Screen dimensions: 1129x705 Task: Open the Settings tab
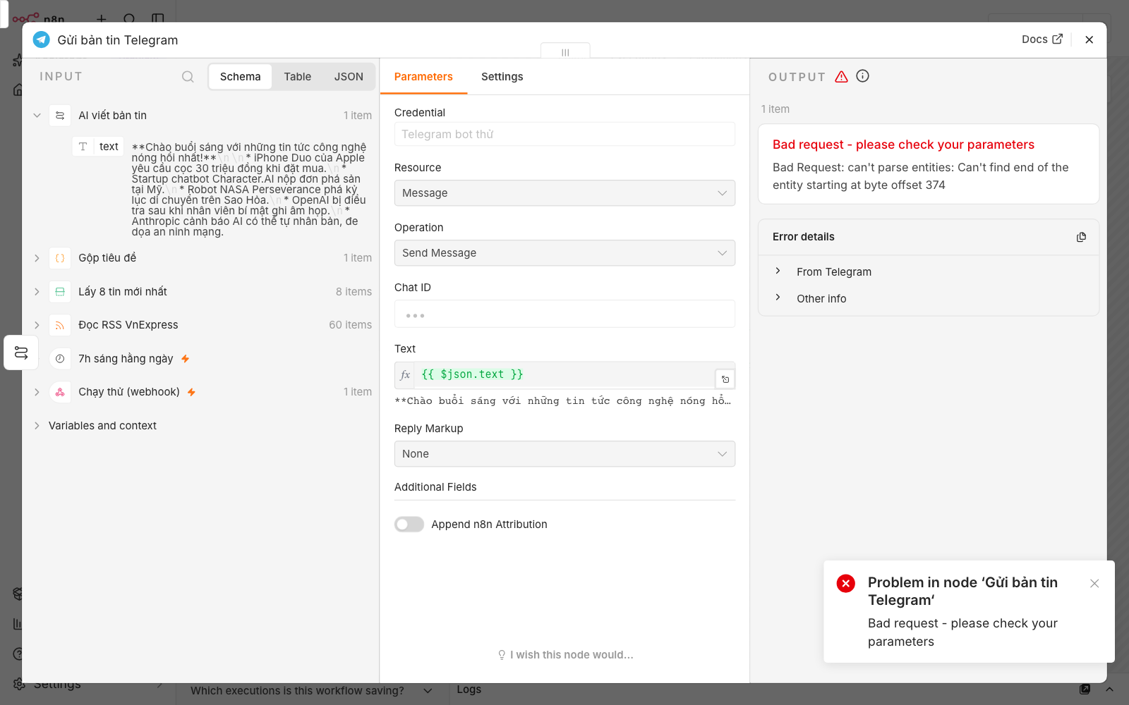click(502, 77)
